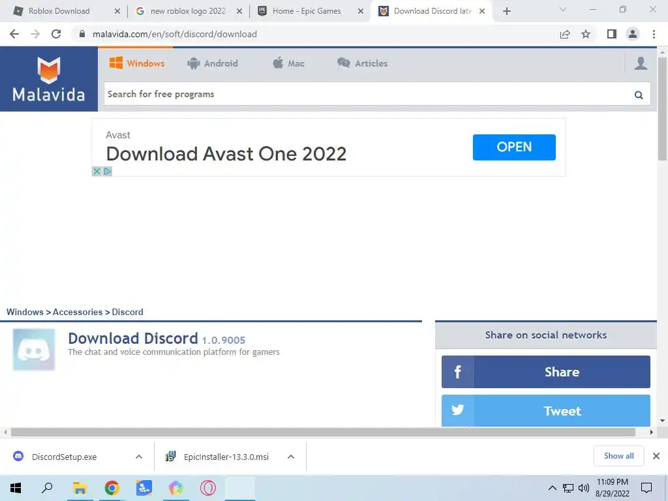Click the Twitter Tweet button

[546, 411]
